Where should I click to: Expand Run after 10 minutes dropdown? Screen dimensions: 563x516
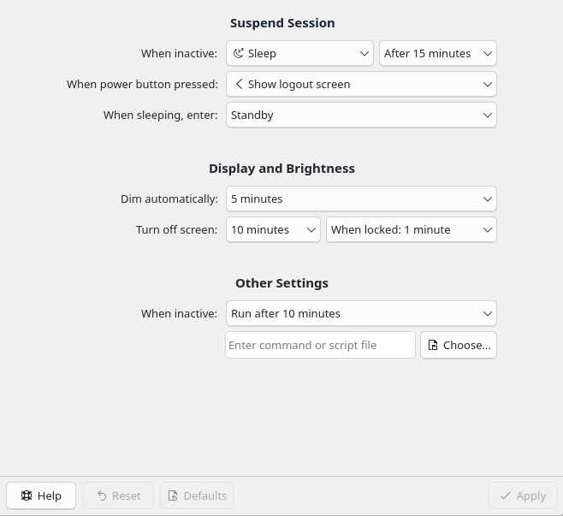tap(361, 313)
